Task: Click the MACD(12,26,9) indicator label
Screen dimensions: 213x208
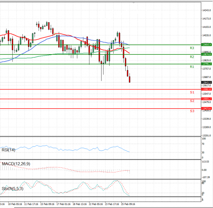Action: point(16,164)
